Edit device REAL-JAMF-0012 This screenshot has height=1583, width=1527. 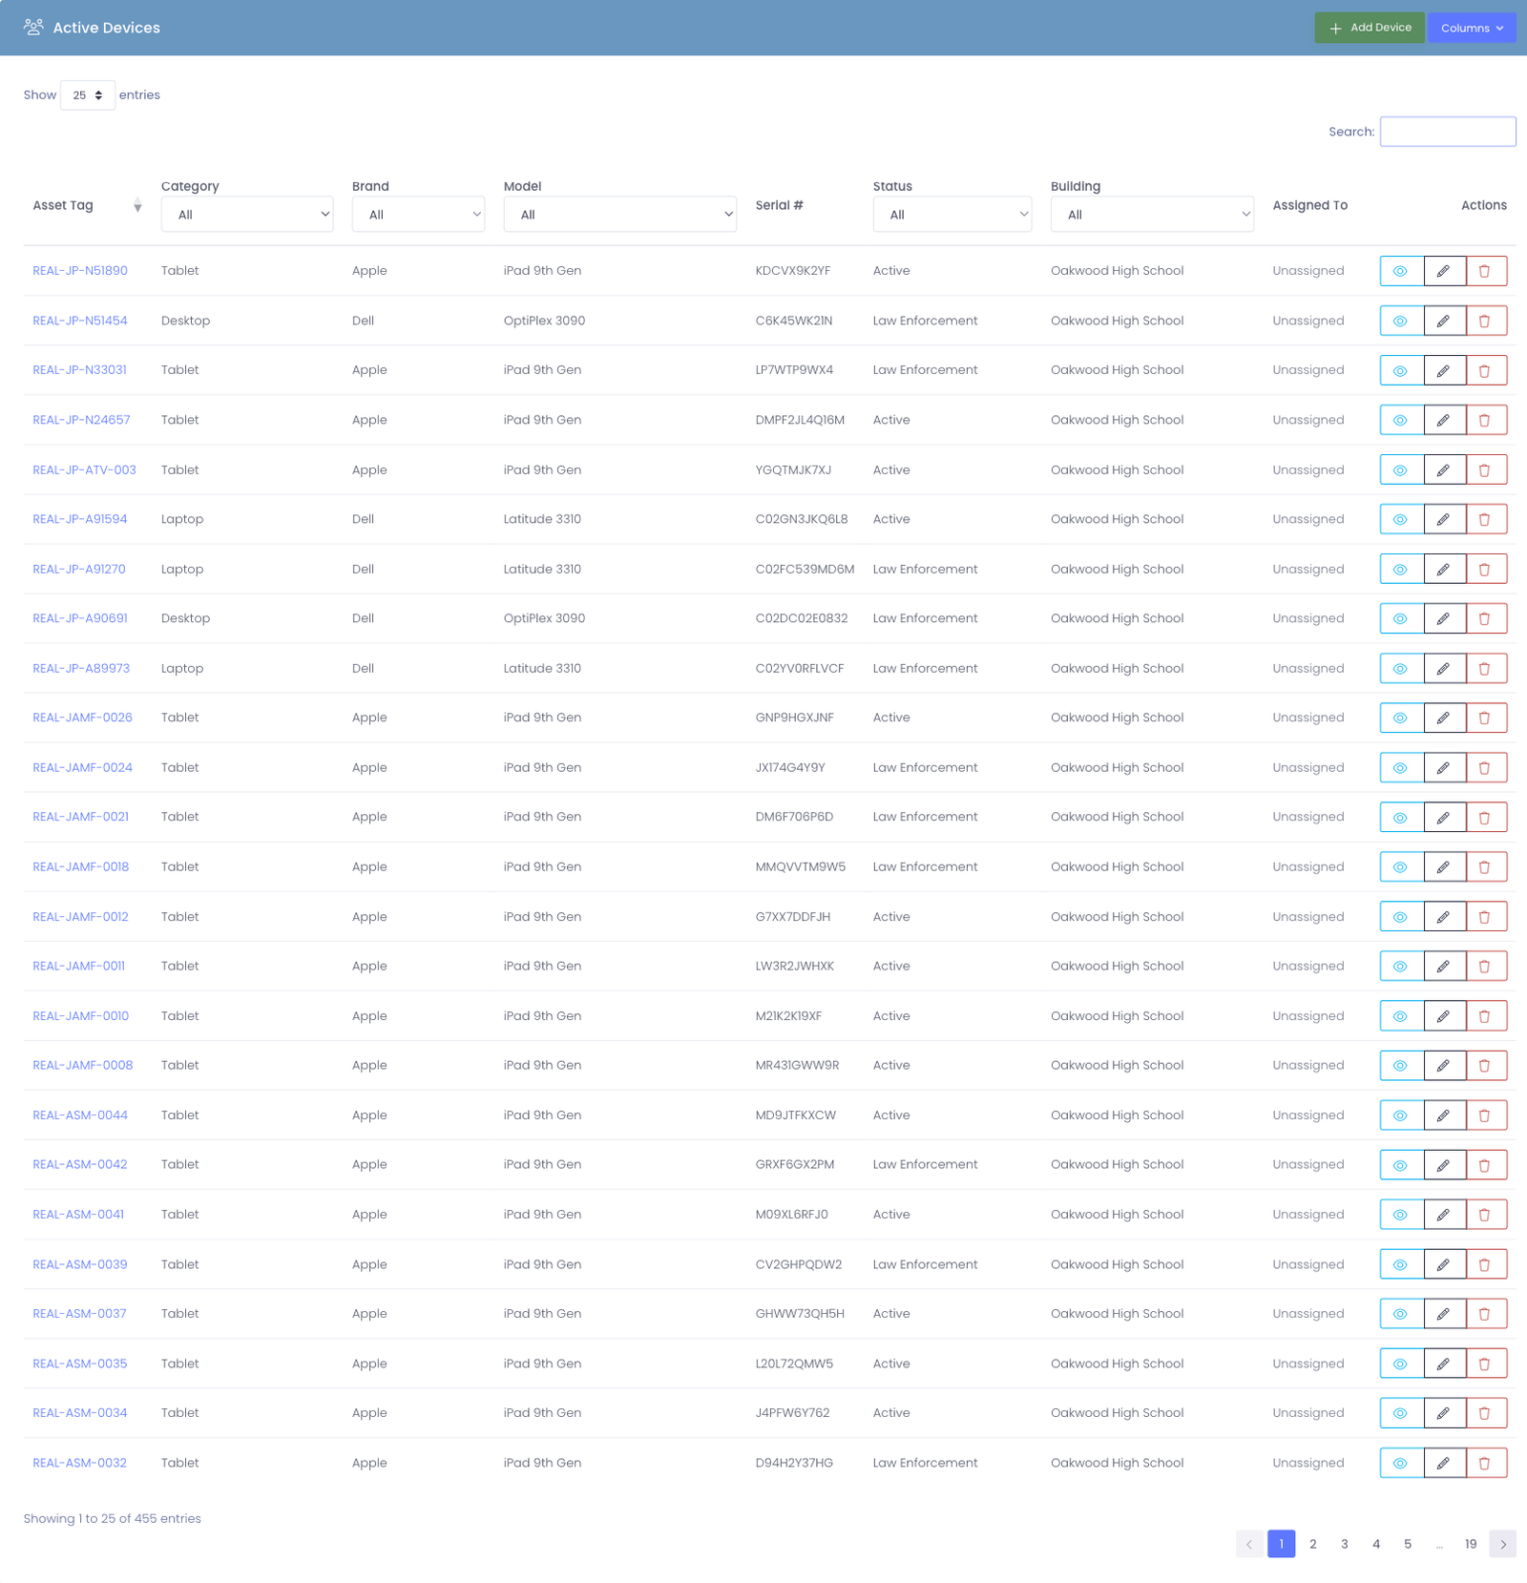1444,916
